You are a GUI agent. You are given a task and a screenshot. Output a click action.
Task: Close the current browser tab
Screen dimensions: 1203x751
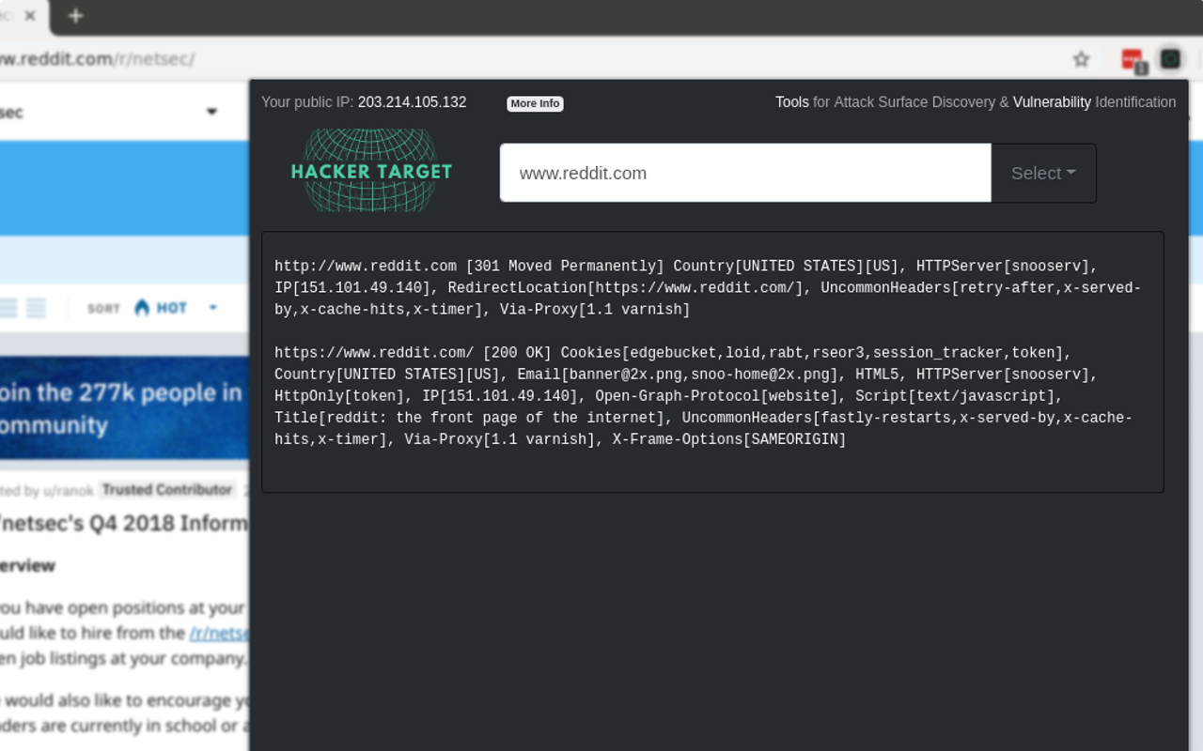coord(30,16)
